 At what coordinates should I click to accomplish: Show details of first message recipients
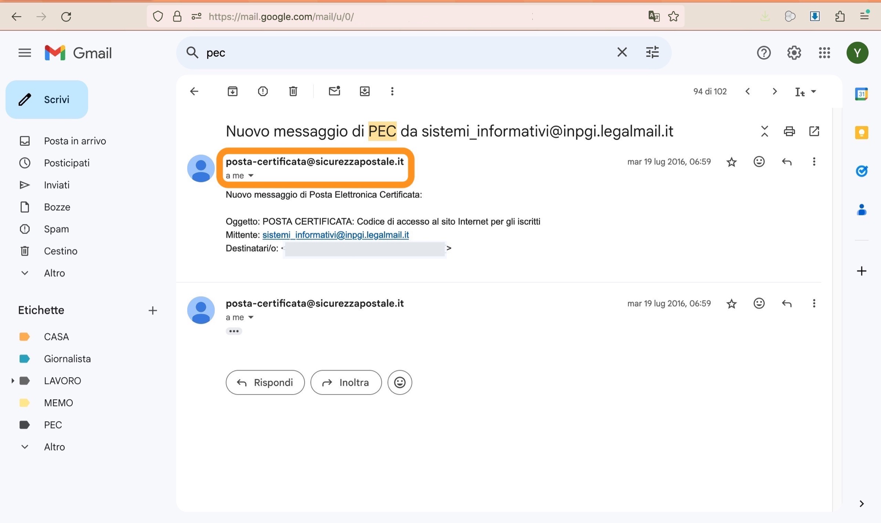coord(251,176)
